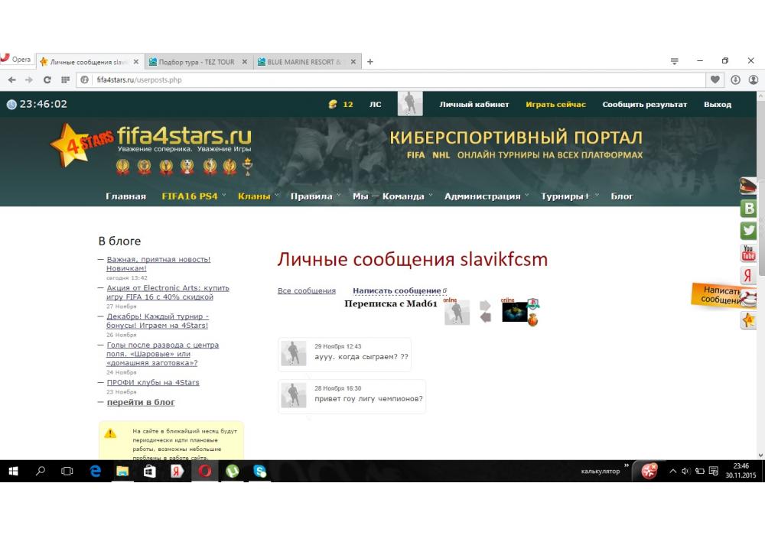Open message привет гоу лигу чемпионов?
The height and width of the screenshot is (535, 765).
coord(351,397)
